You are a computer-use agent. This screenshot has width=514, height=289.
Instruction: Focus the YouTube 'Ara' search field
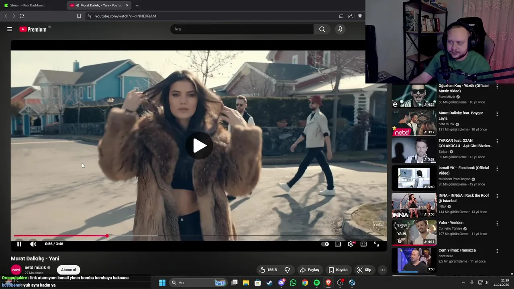click(x=242, y=29)
